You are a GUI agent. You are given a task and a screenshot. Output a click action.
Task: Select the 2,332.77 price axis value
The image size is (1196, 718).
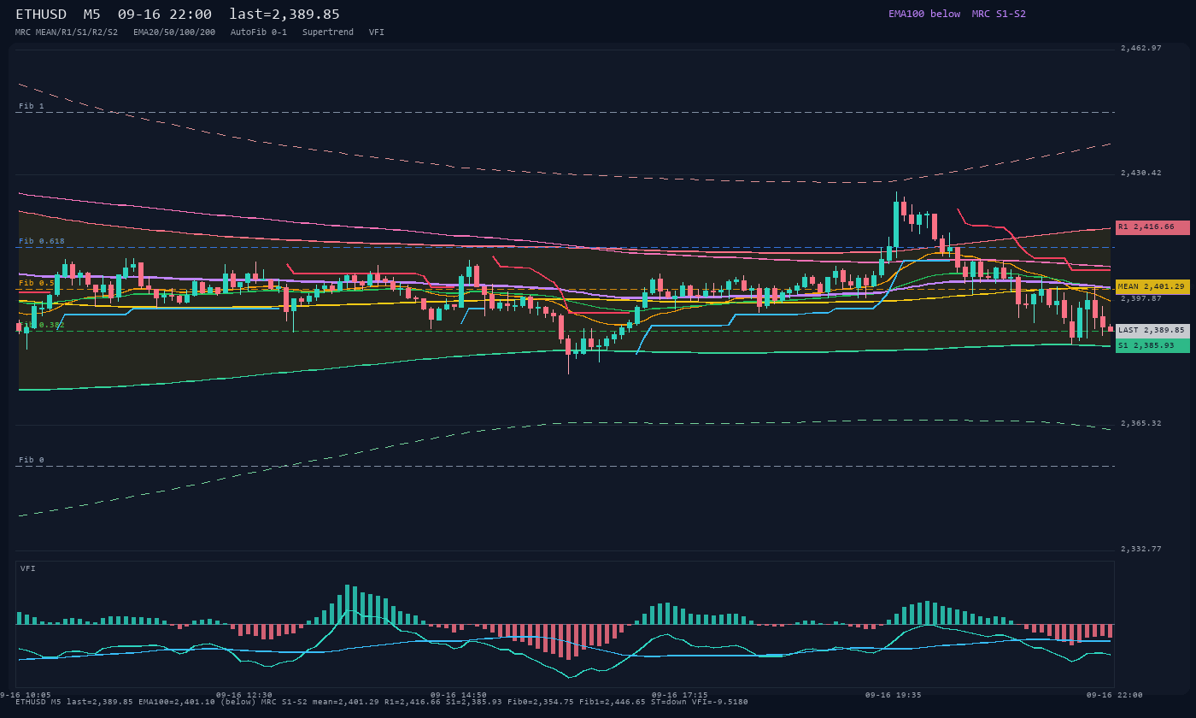1141,549
